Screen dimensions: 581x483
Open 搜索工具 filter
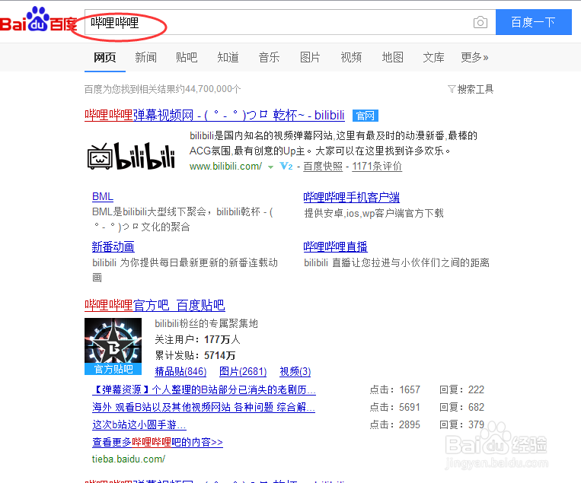(471, 89)
